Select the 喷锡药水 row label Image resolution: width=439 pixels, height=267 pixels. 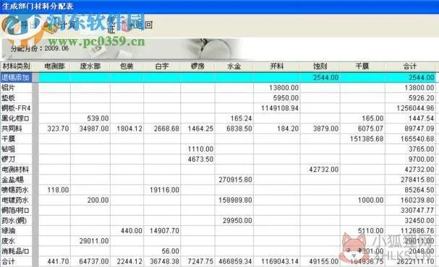coord(16,190)
